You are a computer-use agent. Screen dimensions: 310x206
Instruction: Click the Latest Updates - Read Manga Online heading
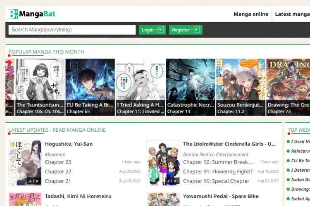[x=57, y=130]
